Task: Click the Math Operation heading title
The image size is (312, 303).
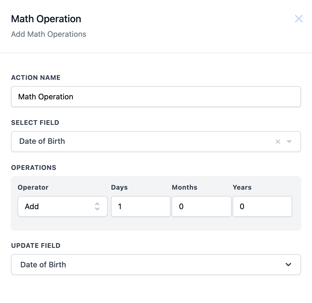Action: pos(46,19)
